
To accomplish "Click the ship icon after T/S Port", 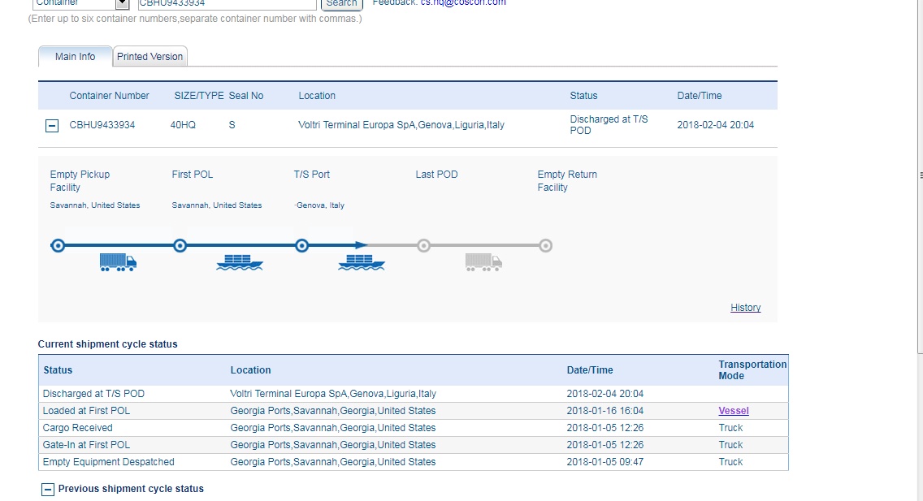I will pyautogui.click(x=362, y=261).
